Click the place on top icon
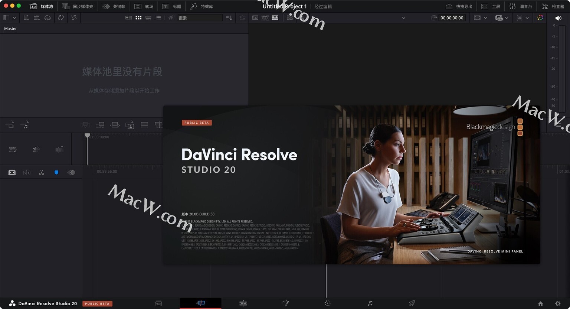This screenshot has width=570, height=309. click(x=144, y=125)
